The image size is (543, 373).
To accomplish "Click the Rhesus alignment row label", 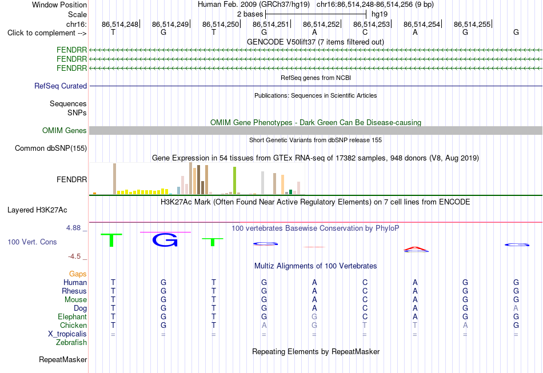I will (74, 291).
